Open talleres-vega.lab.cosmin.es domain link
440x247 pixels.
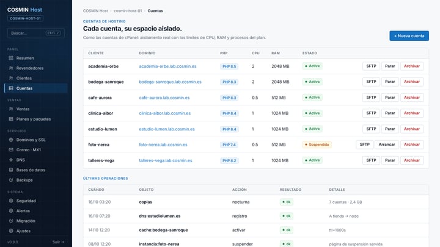coord(166,160)
